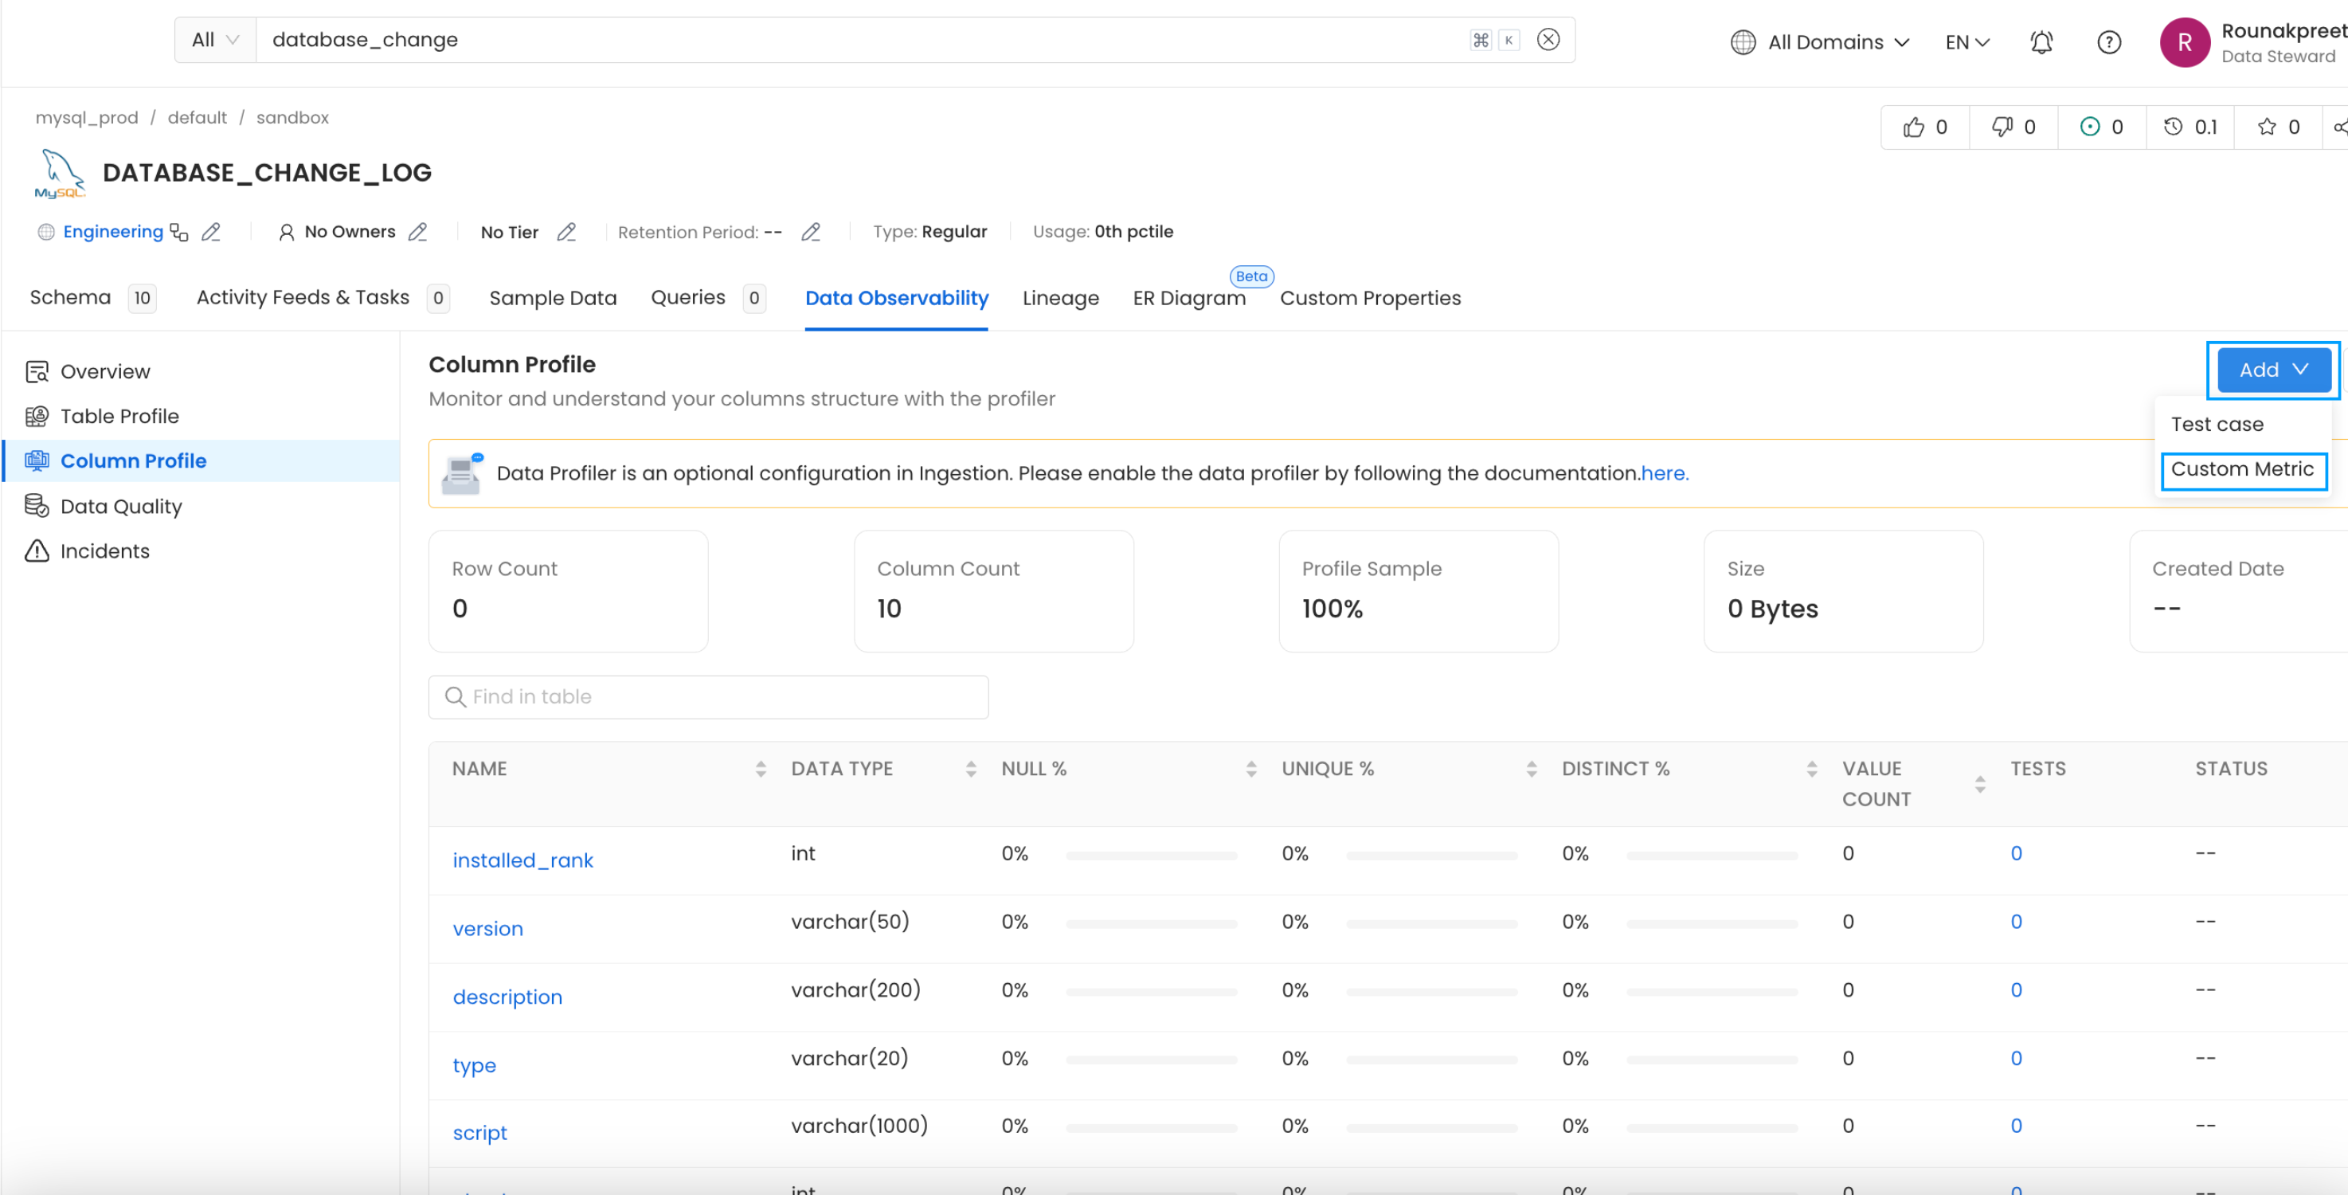
Task: Sort table by DATA TYPE column
Action: 971,769
